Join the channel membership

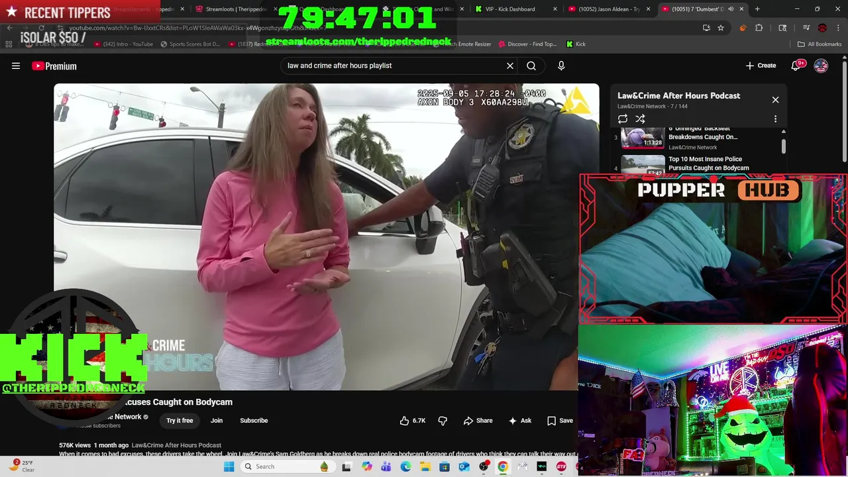[x=217, y=421]
